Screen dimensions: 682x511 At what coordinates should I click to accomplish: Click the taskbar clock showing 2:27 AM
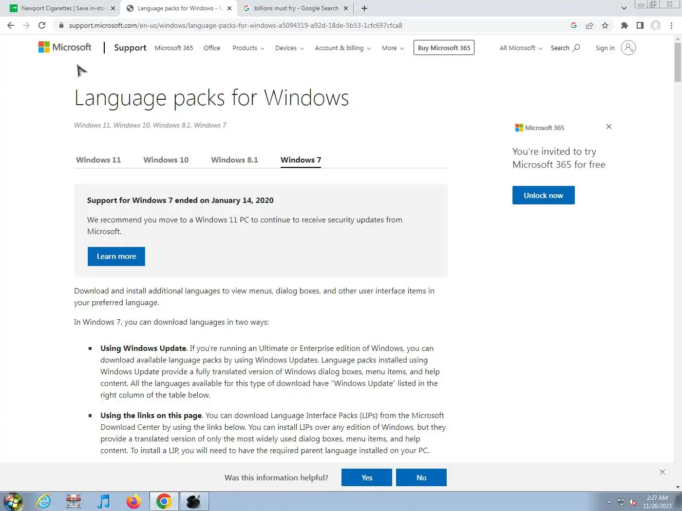(x=657, y=502)
